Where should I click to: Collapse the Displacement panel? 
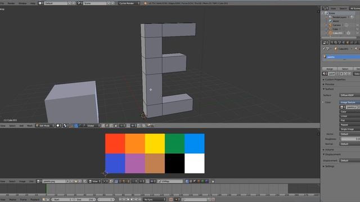pyautogui.click(x=332, y=154)
